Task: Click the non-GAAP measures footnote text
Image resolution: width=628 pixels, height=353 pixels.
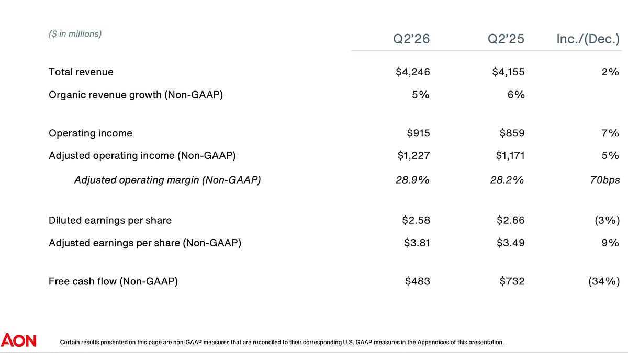Action: pyautogui.click(x=282, y=343)
